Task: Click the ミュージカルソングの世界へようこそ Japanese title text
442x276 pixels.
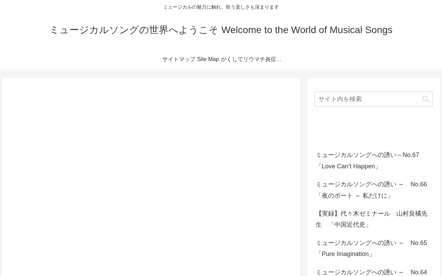Action: (134, 30)
